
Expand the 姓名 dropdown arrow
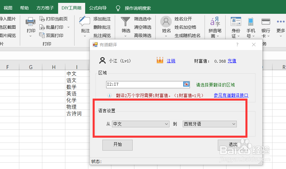[x=166, y=36]
